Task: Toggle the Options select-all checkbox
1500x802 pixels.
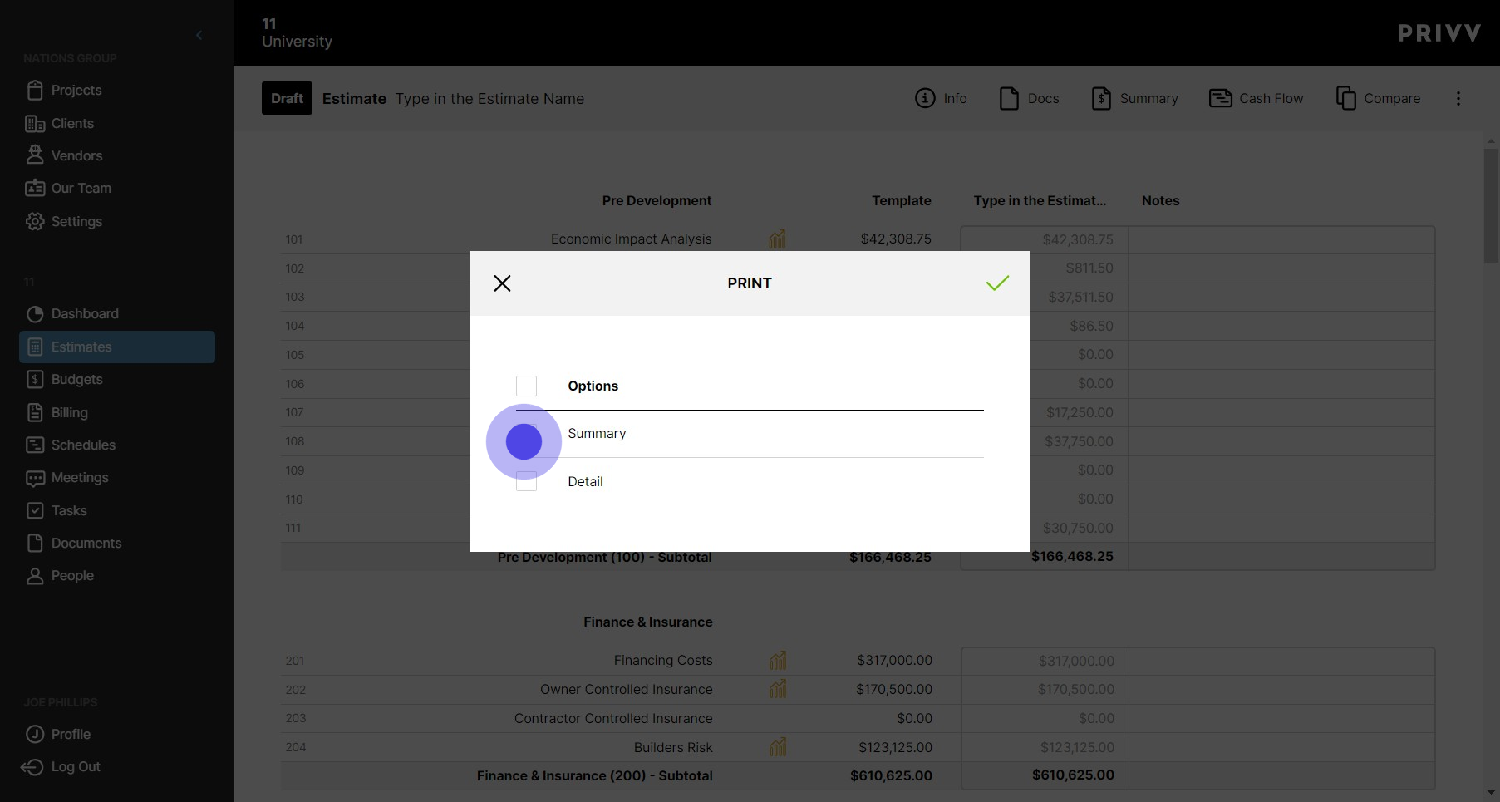Action: pos(526,386)
